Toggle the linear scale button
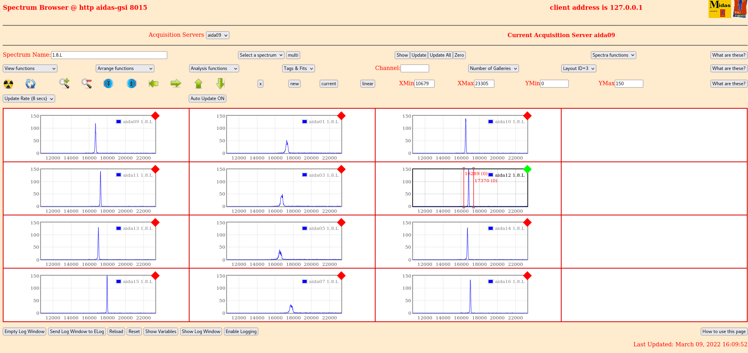 [367, 84]
